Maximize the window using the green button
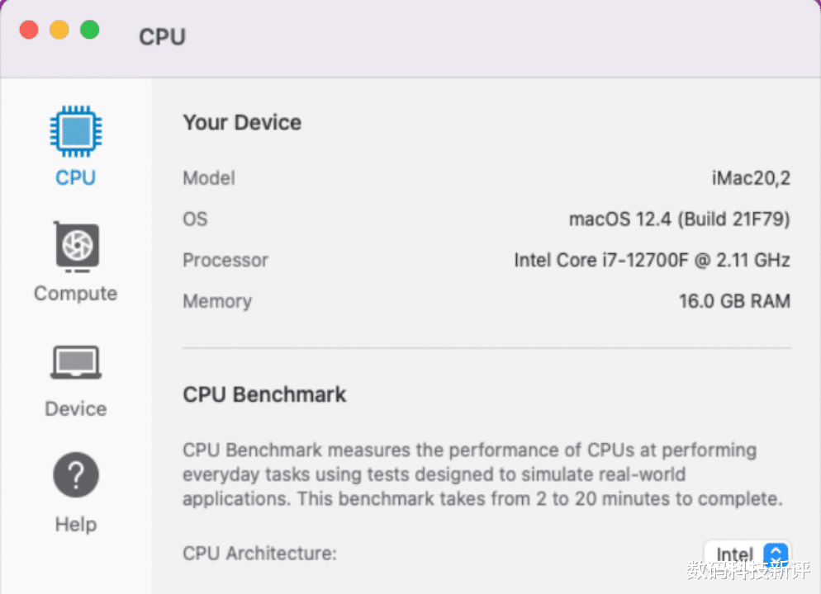 tap(89, 30)
